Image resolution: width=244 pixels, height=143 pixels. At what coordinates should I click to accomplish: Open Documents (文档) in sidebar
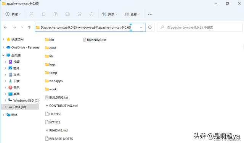click(14, 75)
